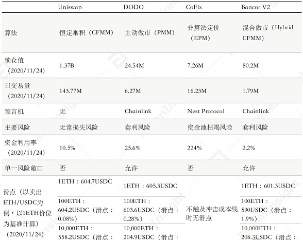Viewport: 303px width, 240px height.
Task: Click the Nest Protocol oracle cell
Action: click(x=206, y=111)
